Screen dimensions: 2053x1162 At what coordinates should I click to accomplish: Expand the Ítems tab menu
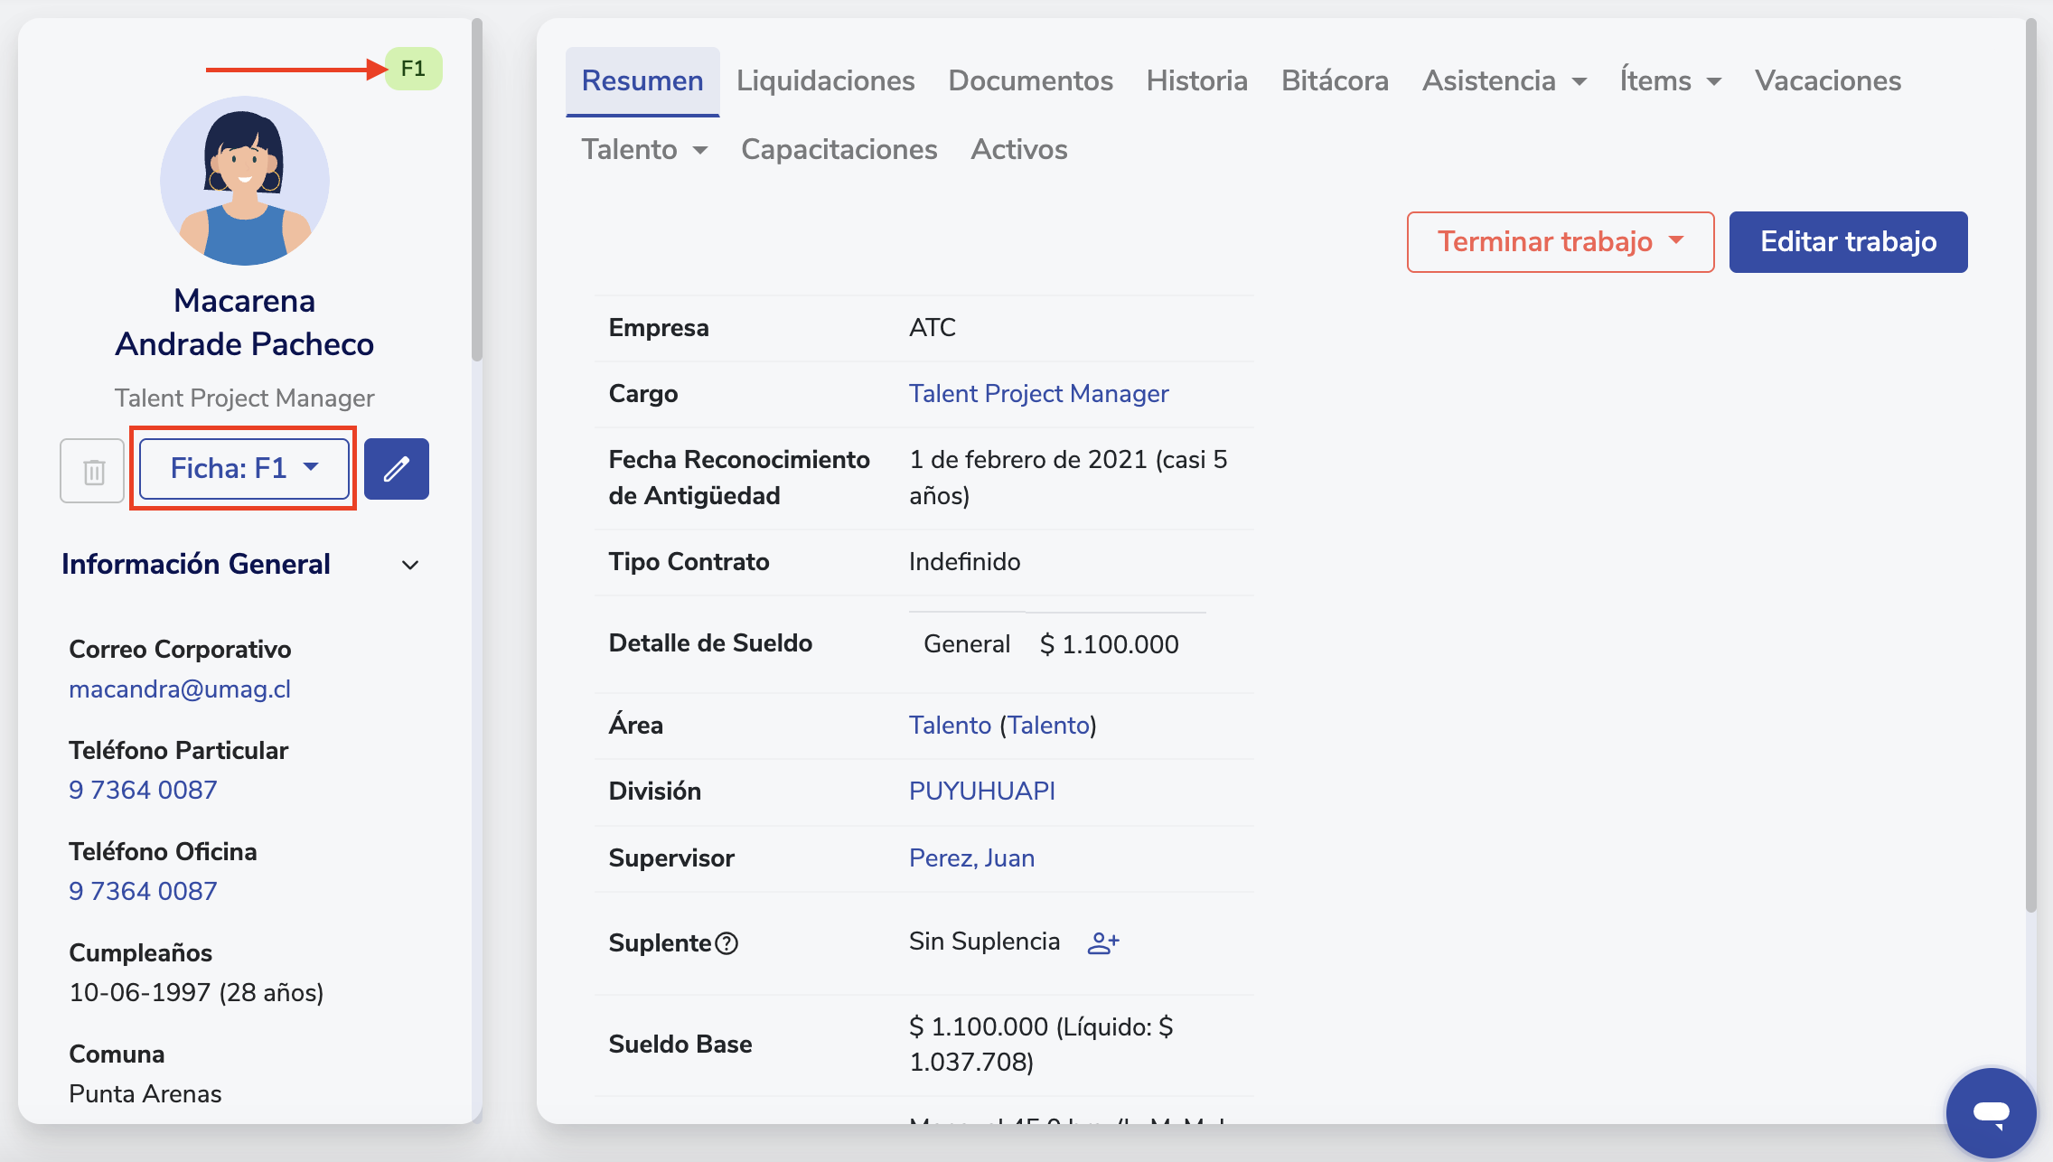tap(1670, 81)
